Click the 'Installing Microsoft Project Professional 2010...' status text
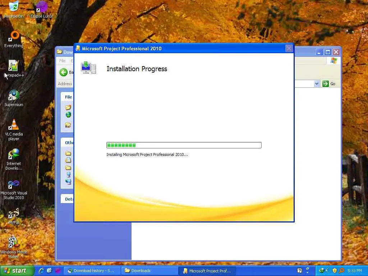The width and height of the screenshot is (368, 276). 147,155
